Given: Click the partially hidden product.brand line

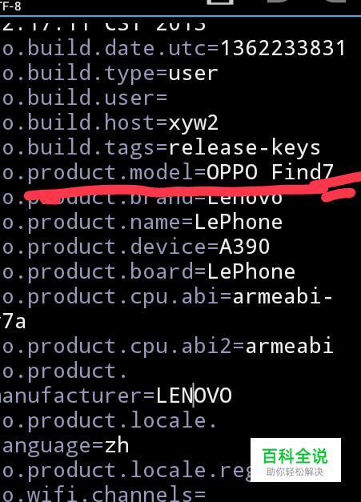Looking at the screenshot, I should [141, 198].
